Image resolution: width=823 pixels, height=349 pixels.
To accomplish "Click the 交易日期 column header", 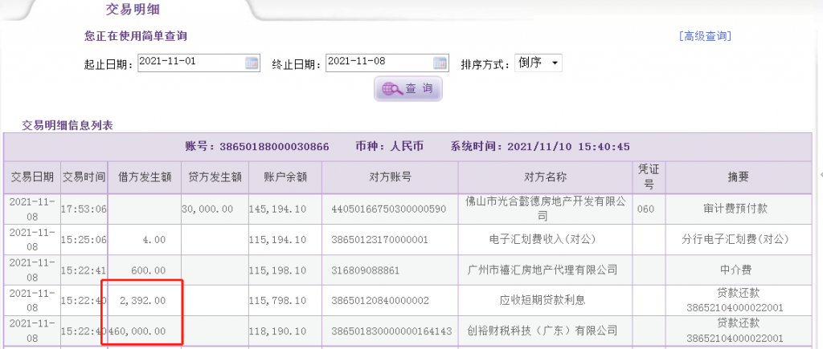I will (31, 177).
